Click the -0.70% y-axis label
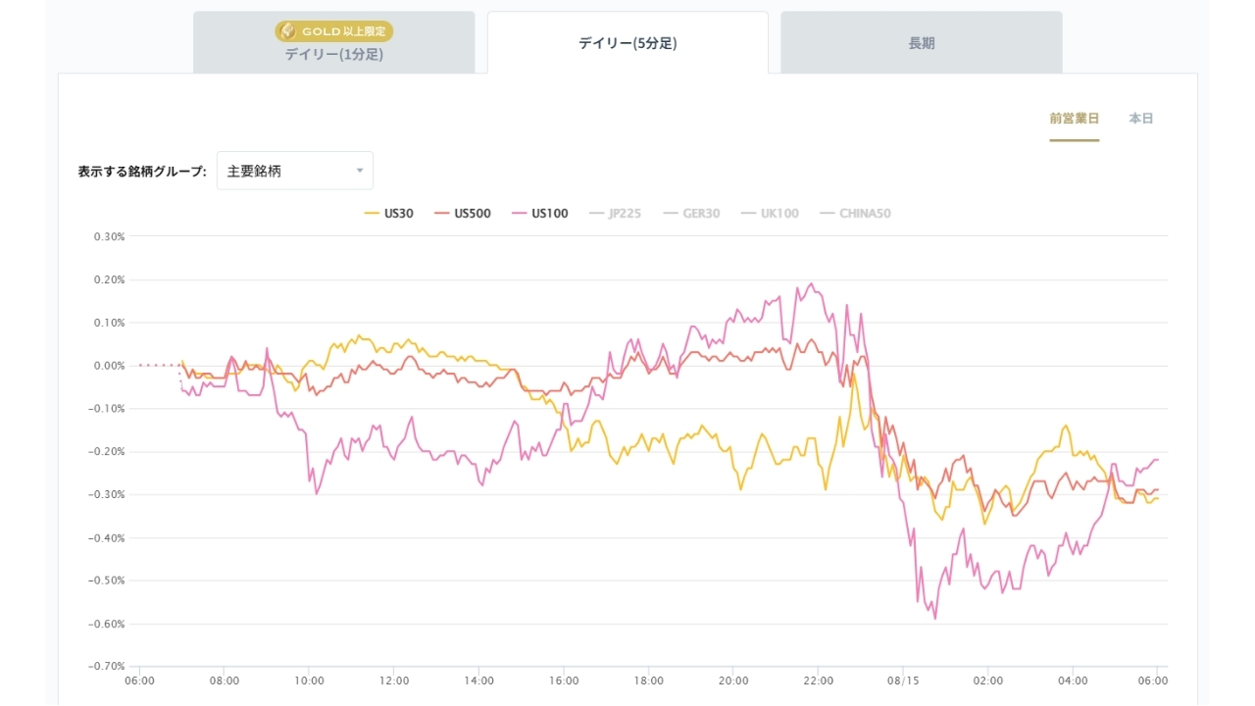Screen dimensions: 1255x706 pyautogui.click(x=107, y=667)
